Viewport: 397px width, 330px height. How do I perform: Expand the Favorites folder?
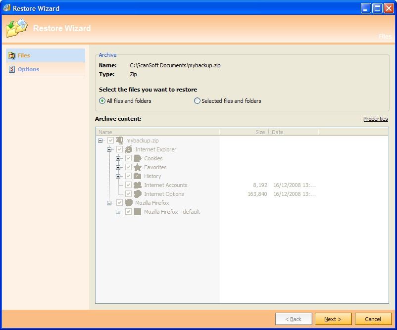(x=118, y=167)
